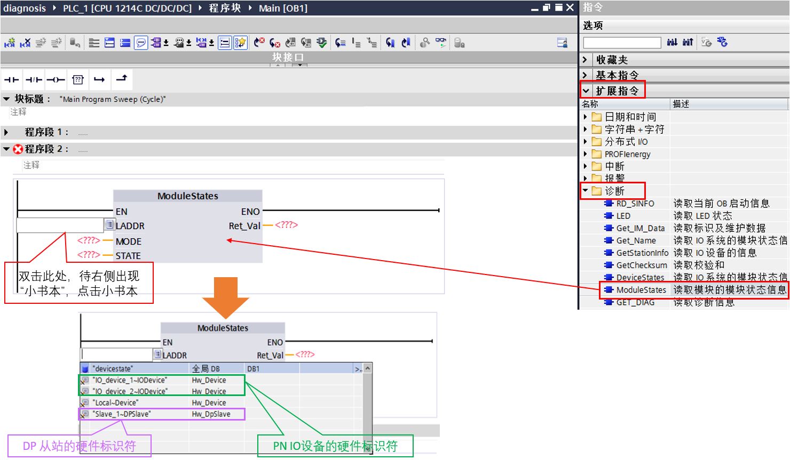Click the delete network toolbar icon

coord(25,43)
